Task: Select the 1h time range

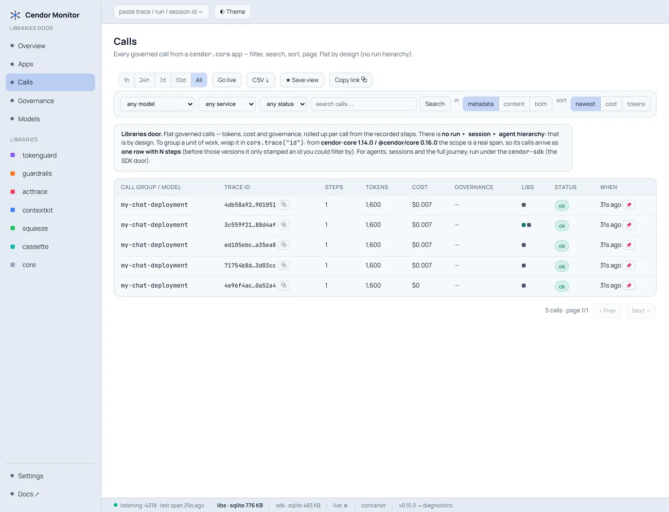Action: [x=127, y=80]
